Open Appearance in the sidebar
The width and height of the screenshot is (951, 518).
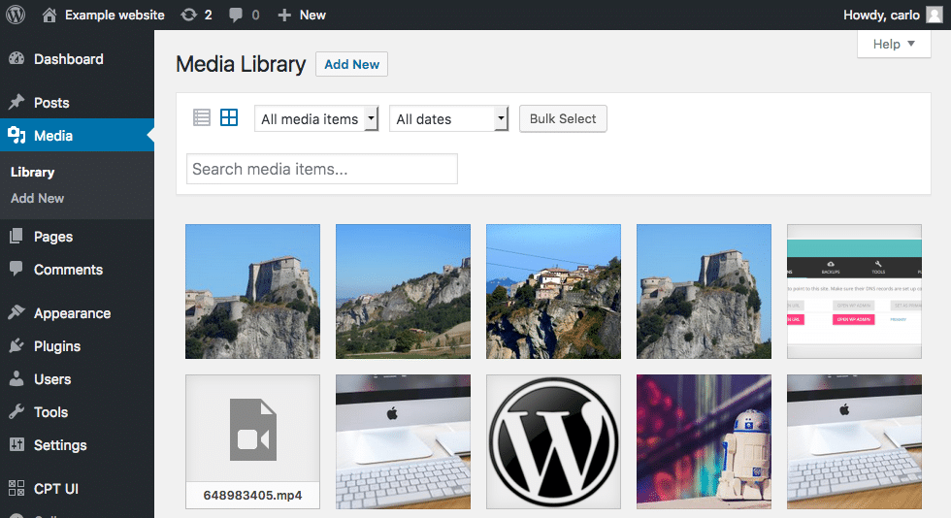(77, 313)
